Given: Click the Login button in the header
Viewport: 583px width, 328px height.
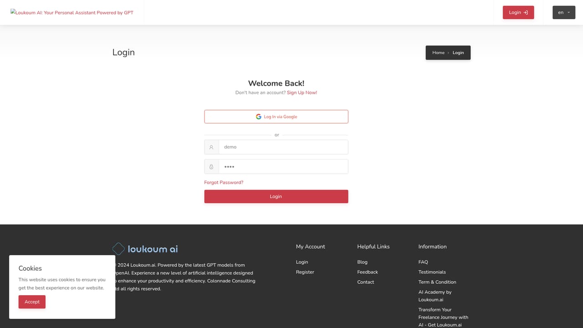Looking at the screenshot, I should click(518, 12).
